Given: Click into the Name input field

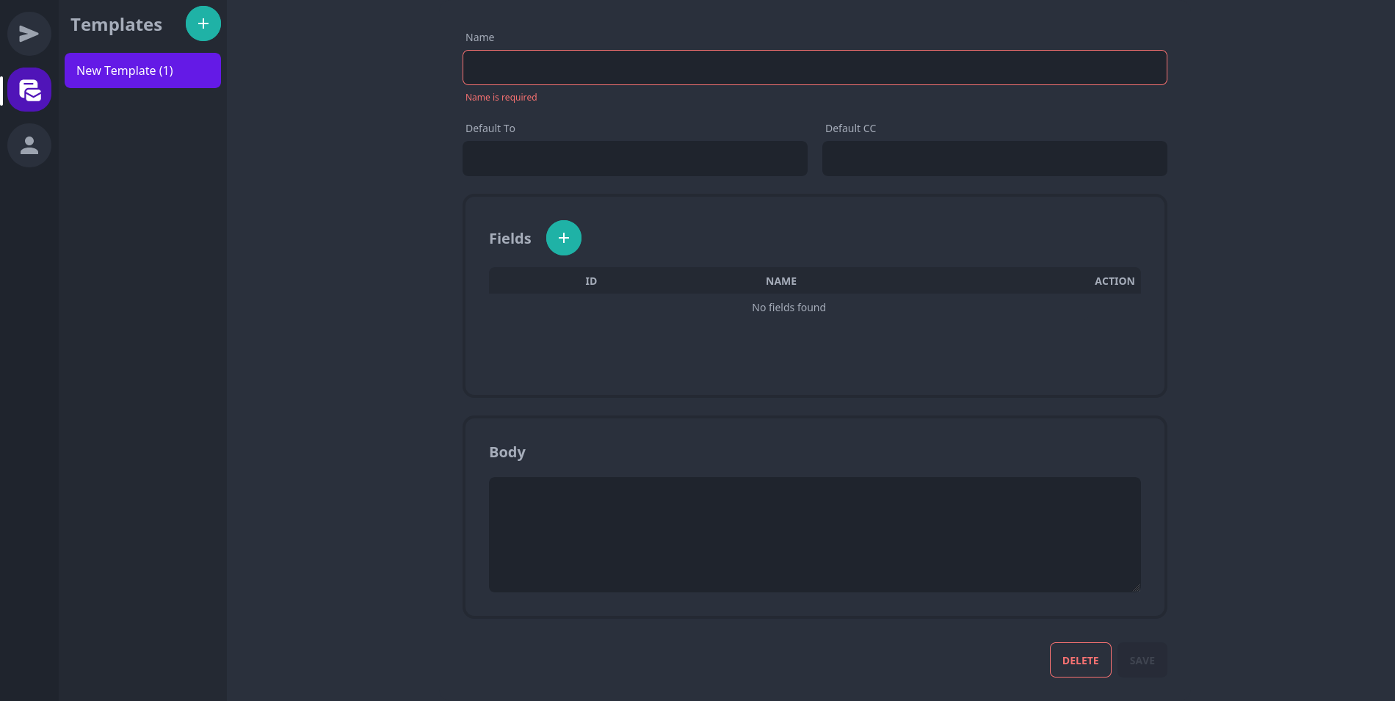Looking at the screenshot, I should point(814,68).
